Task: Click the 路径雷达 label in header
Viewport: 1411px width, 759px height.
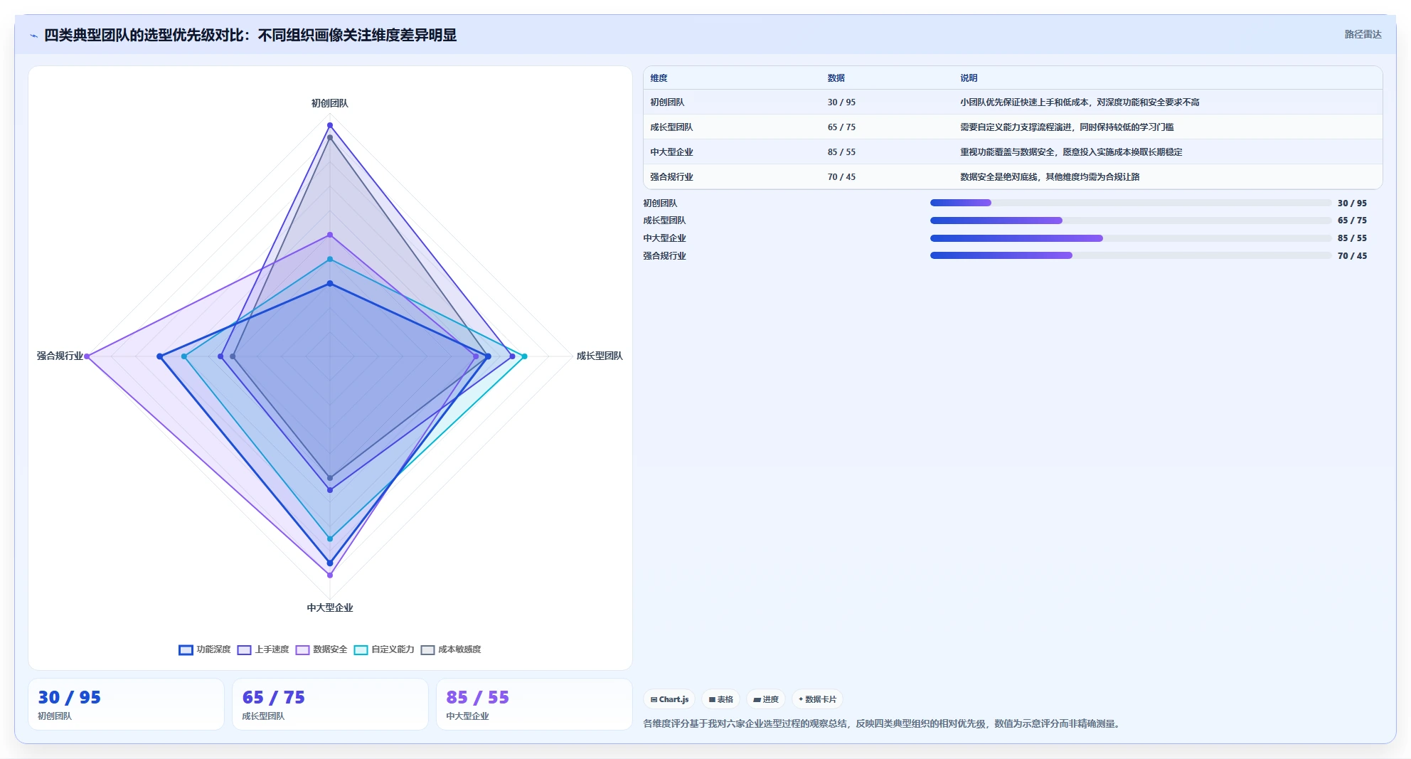Action: 1363,34
